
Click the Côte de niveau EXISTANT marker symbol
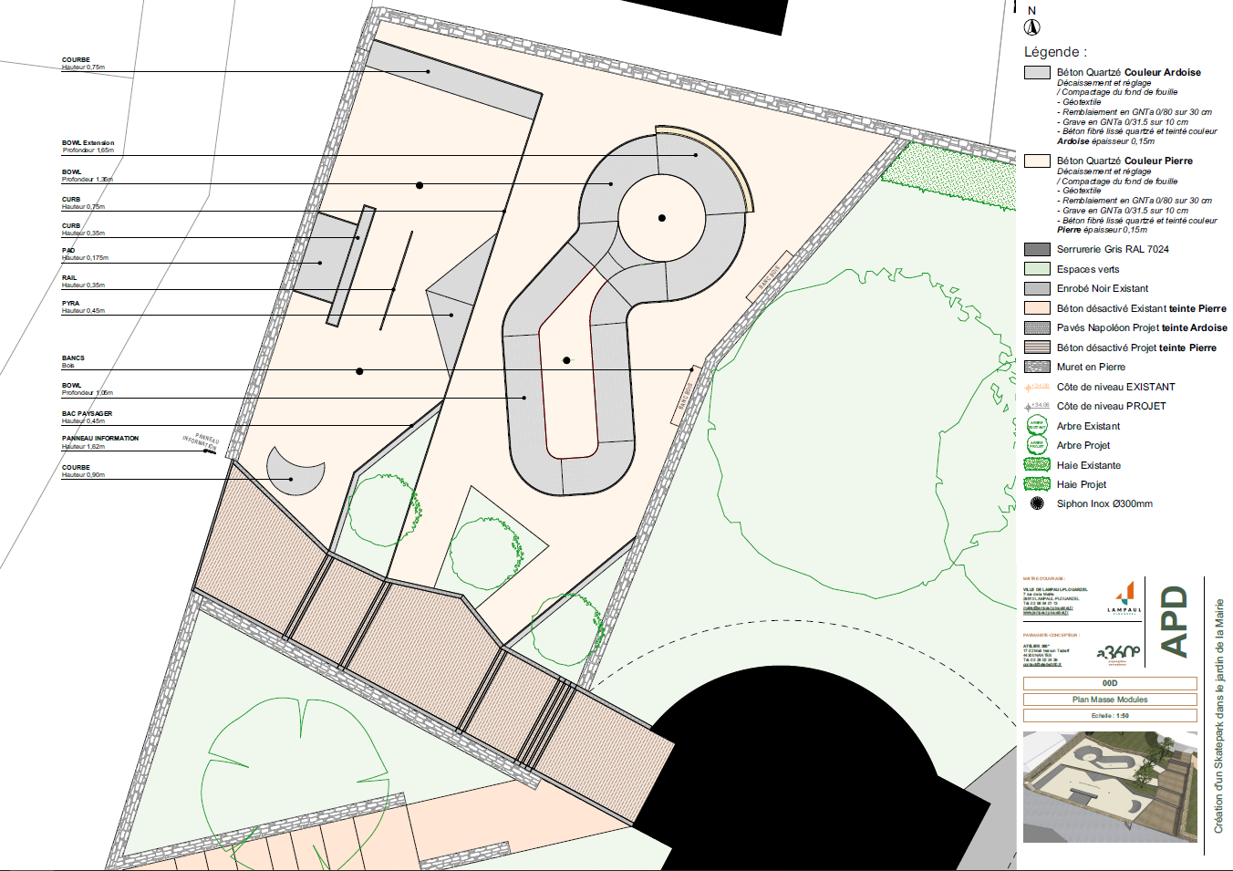[1037, 387]
